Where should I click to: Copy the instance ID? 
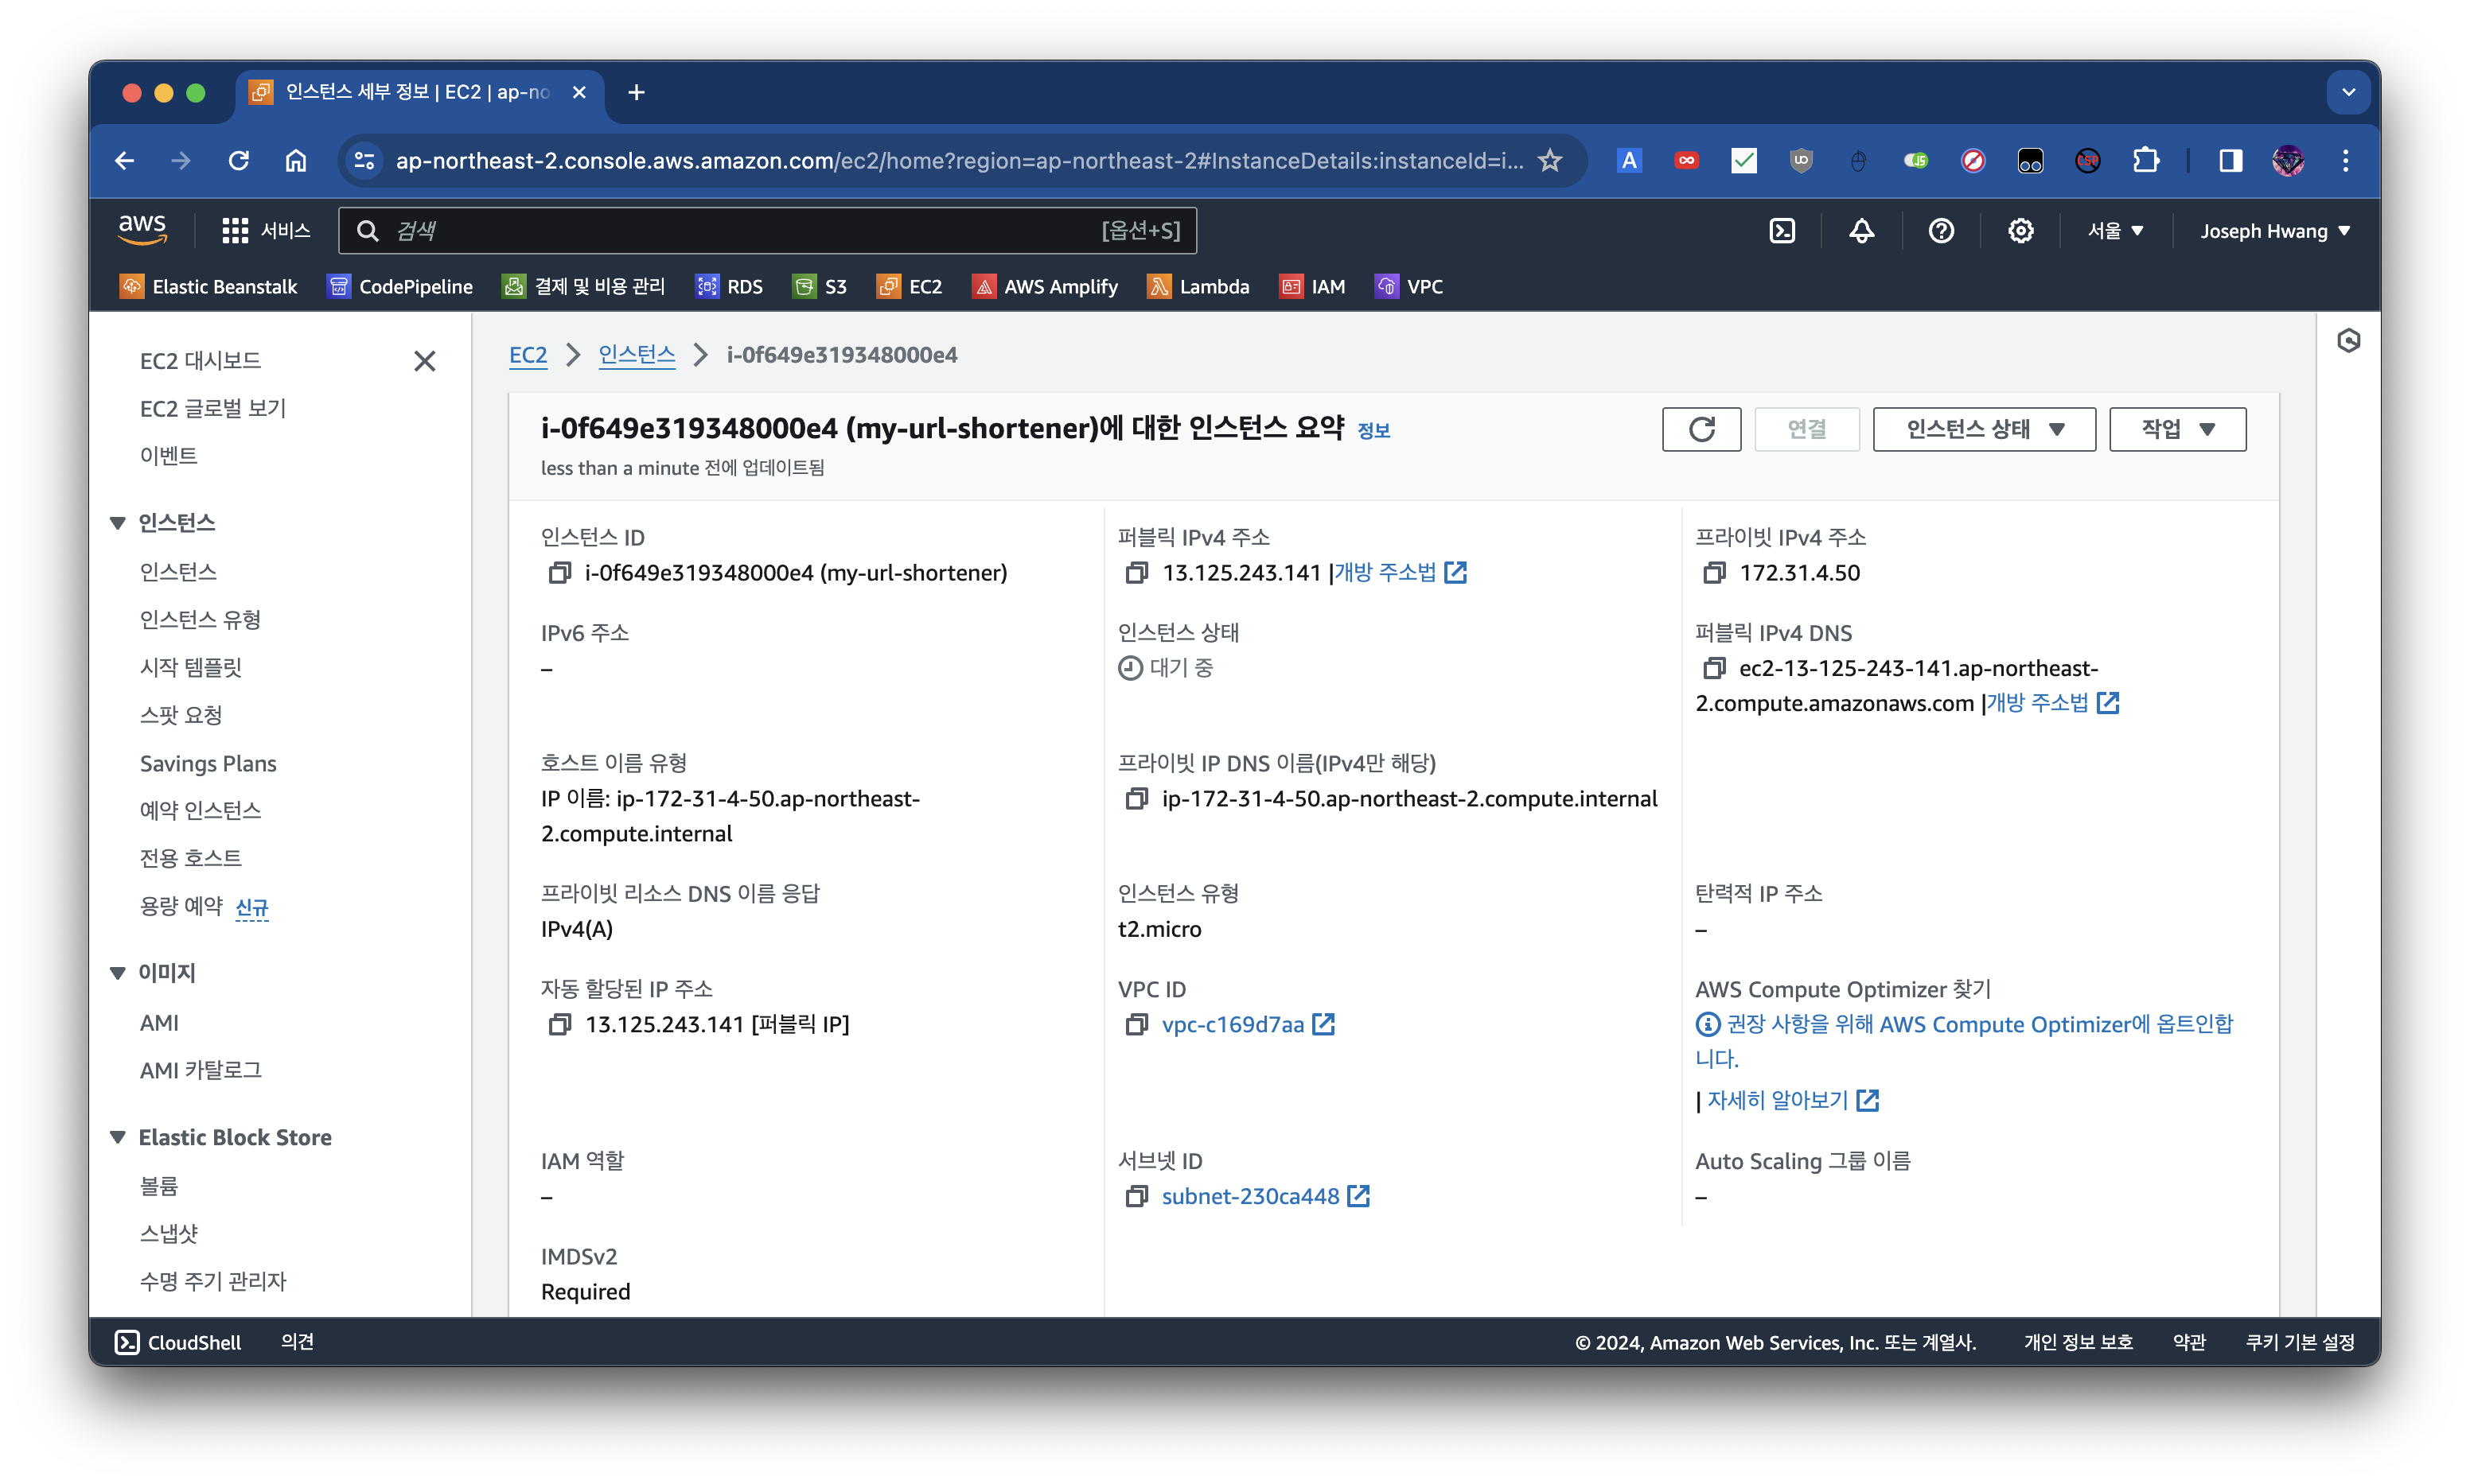click(x=559, y=573)
